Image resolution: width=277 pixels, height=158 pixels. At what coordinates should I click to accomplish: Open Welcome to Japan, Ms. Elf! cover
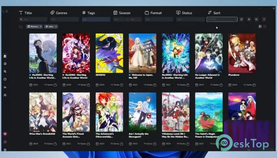coord(142,53)
